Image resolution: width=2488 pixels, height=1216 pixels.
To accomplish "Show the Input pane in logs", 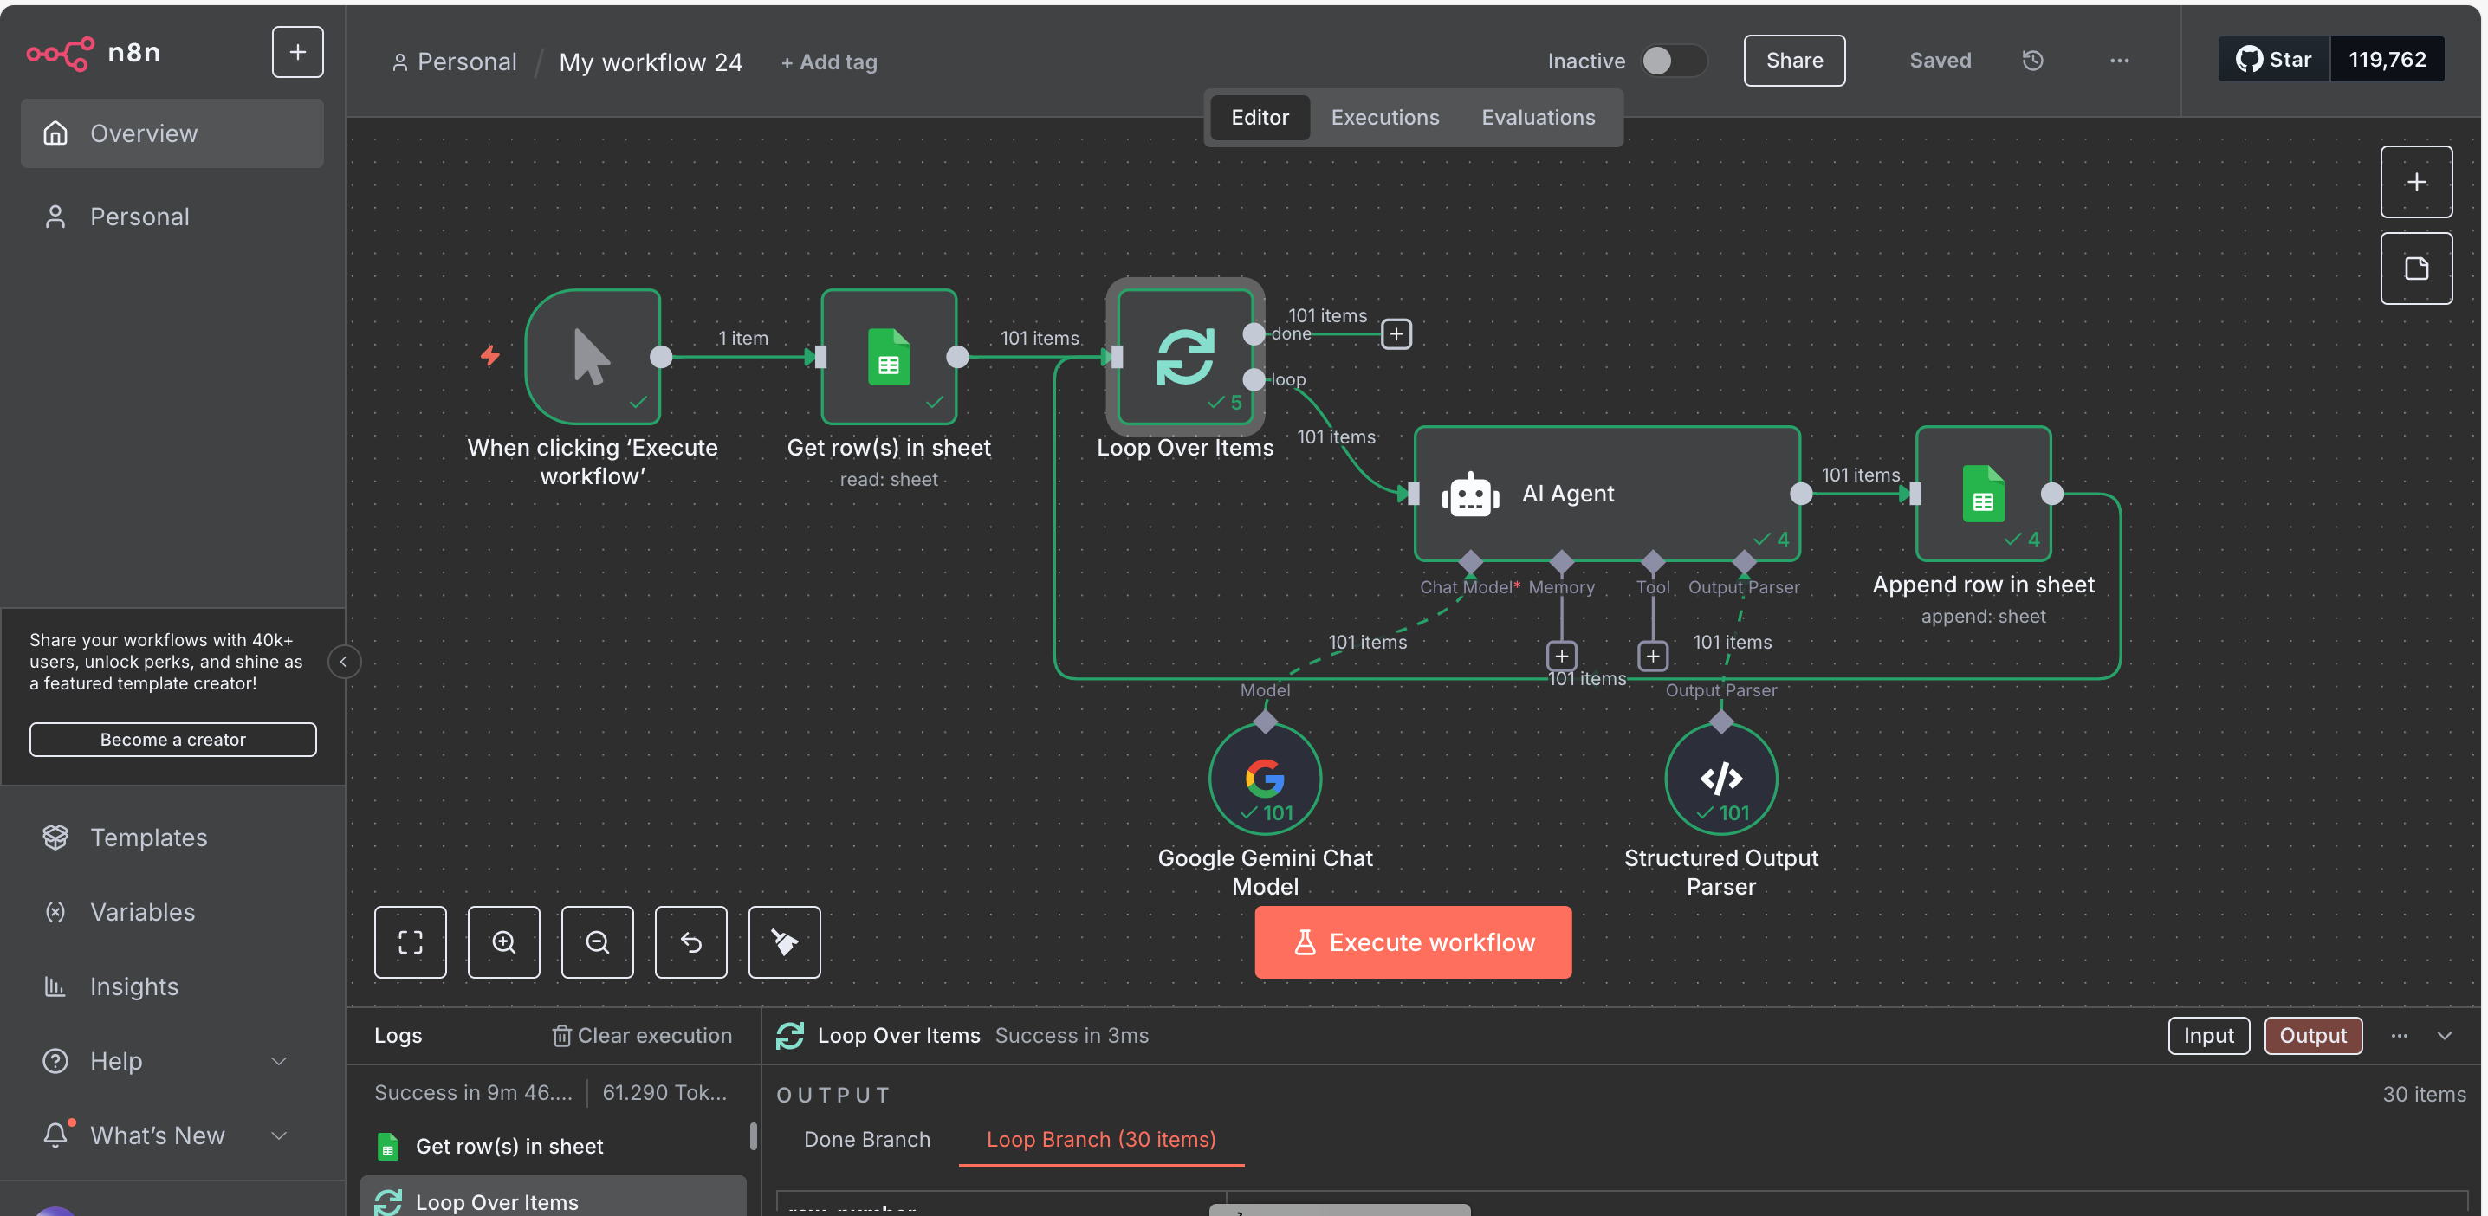I will click(2208, 1035).
